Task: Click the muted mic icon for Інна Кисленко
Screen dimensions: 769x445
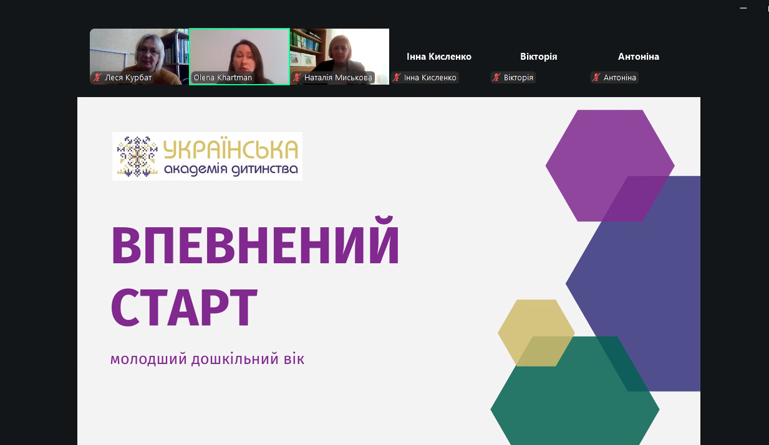Action: [x=397, y=78]
